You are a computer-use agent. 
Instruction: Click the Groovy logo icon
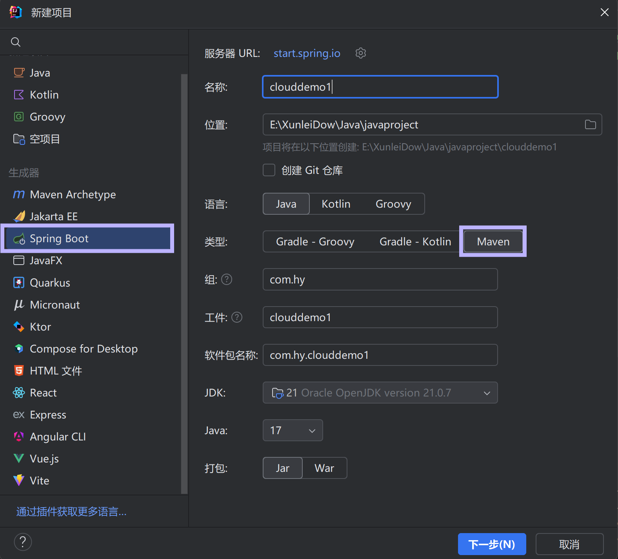19,117
